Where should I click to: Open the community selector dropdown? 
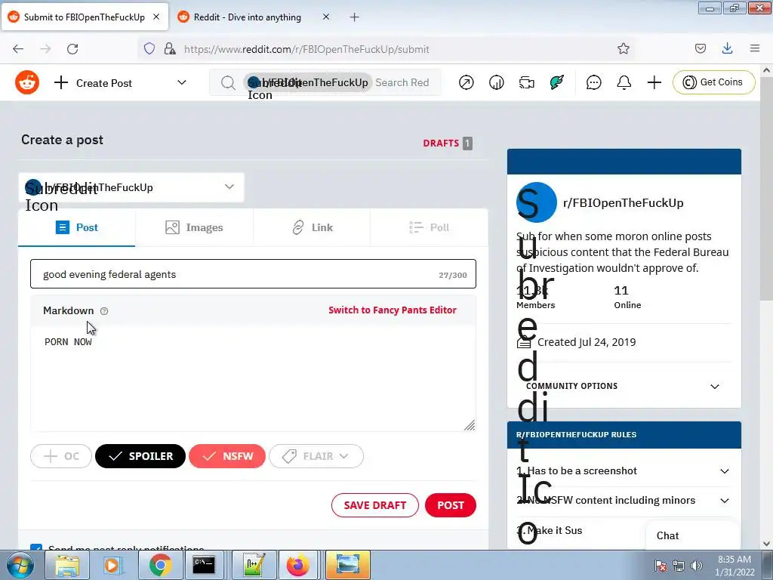click(131, 187)
